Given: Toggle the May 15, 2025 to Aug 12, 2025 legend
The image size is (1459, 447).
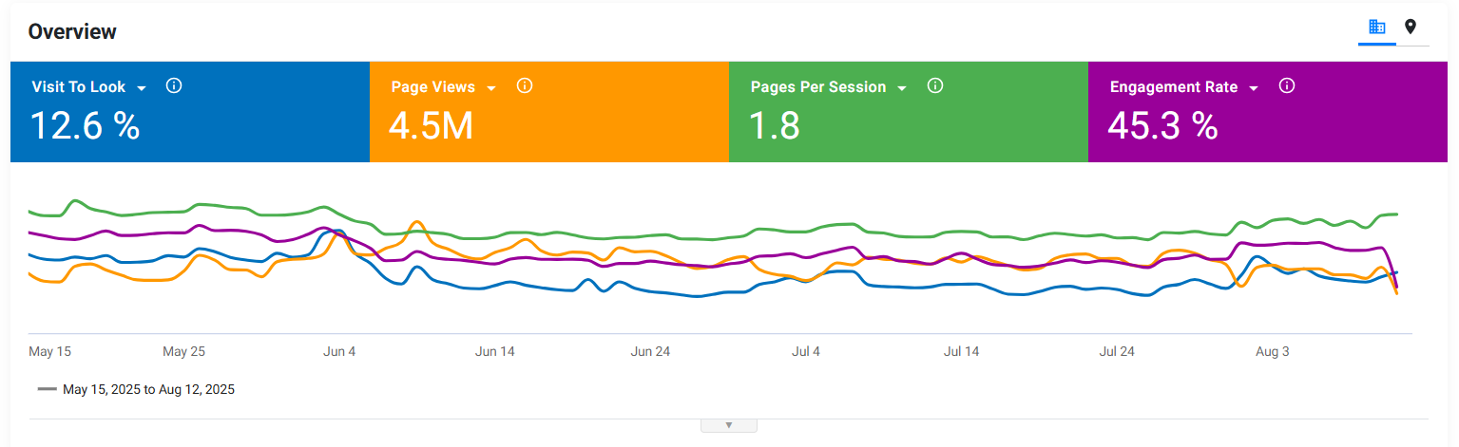Looking at the screenshot, I should (136, 389).
